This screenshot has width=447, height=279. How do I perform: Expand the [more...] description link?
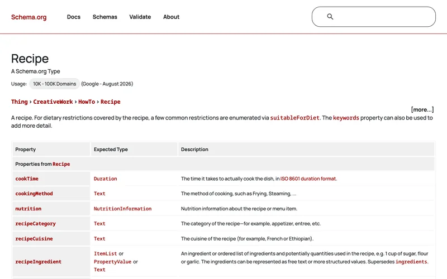[x=422, y=109]
